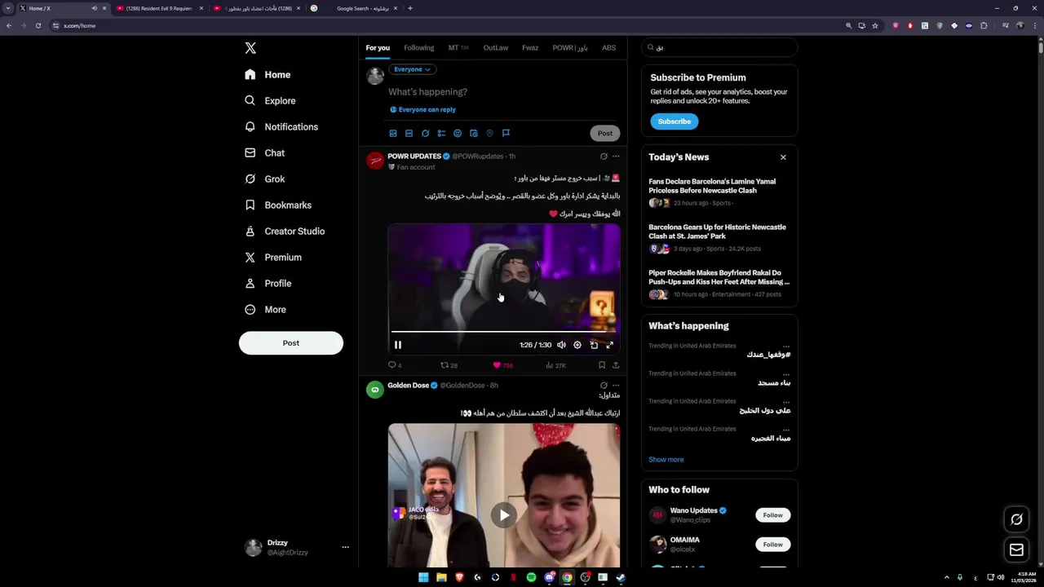Show hidden system tray icons
The width and height of the screenshot is (1044, 587).
click(x=946, y=577)
